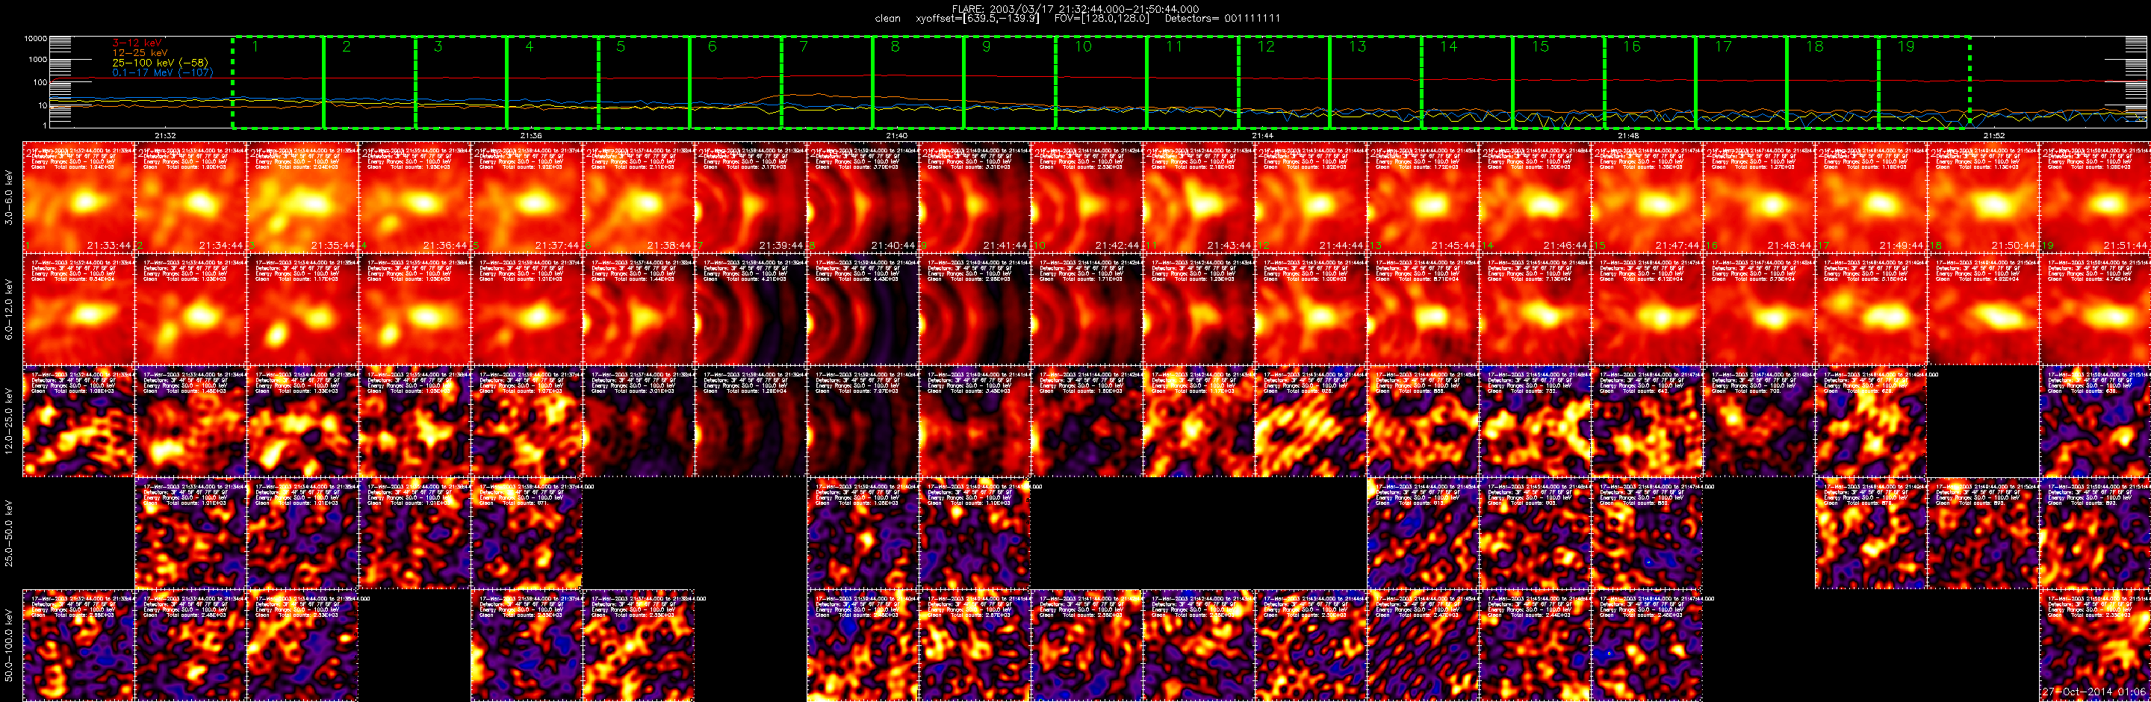Open the 50-100 keV image in 21:47:44 column
The width and height of the screenshot is (2151, 702).
(x=1647, y=644)
